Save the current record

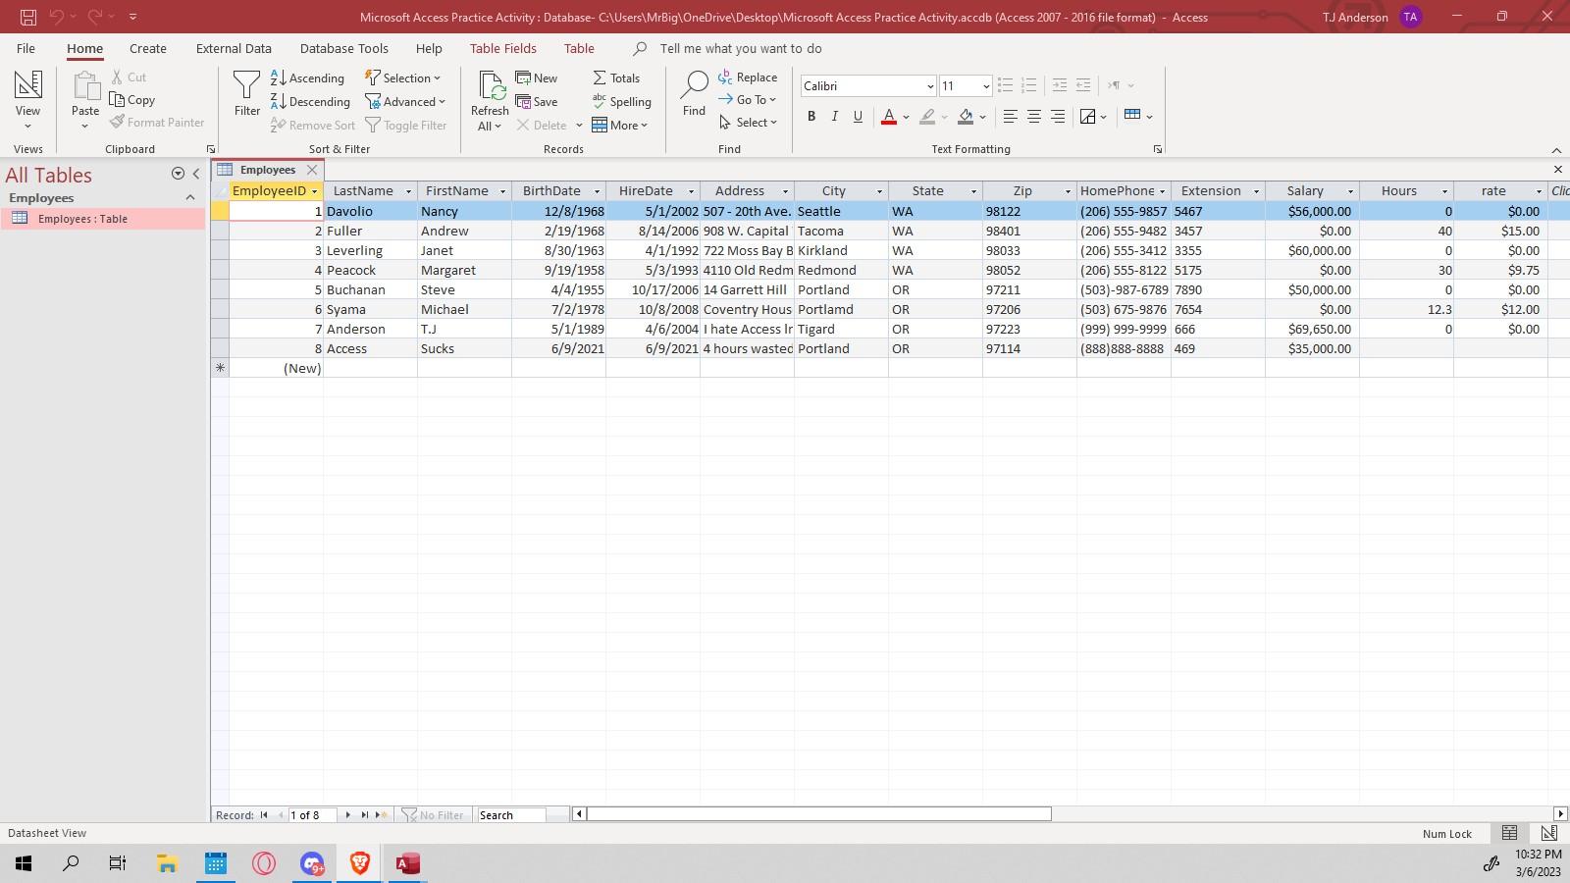point(537,101)
